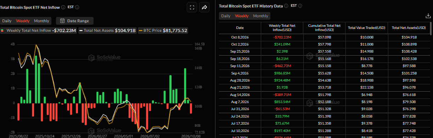The image size is (433, 138).
Task: Click the $241.09M weekly inflow value
Action: coord(282,44)
